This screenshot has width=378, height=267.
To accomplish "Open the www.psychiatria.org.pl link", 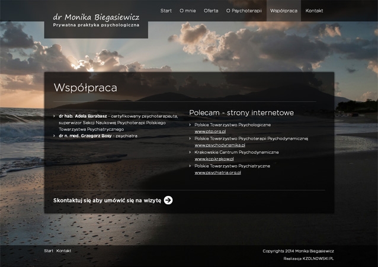I will (x=217, y=173).
